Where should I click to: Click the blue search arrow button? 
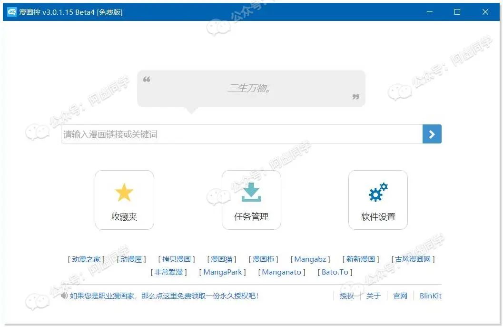[432, 134]
